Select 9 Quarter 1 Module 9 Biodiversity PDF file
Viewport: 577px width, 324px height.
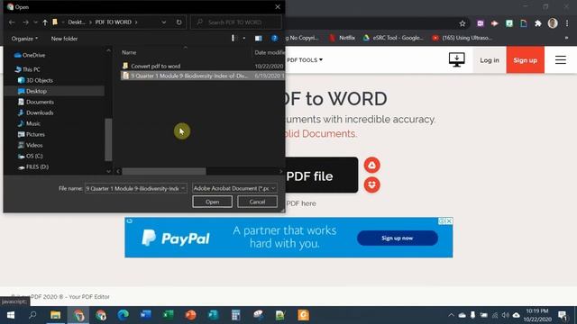click(x=203, y=76)
